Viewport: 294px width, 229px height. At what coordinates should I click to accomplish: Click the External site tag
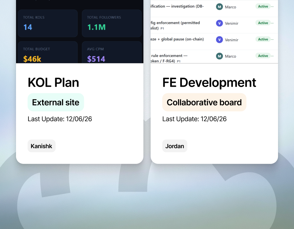coord(56,102)
